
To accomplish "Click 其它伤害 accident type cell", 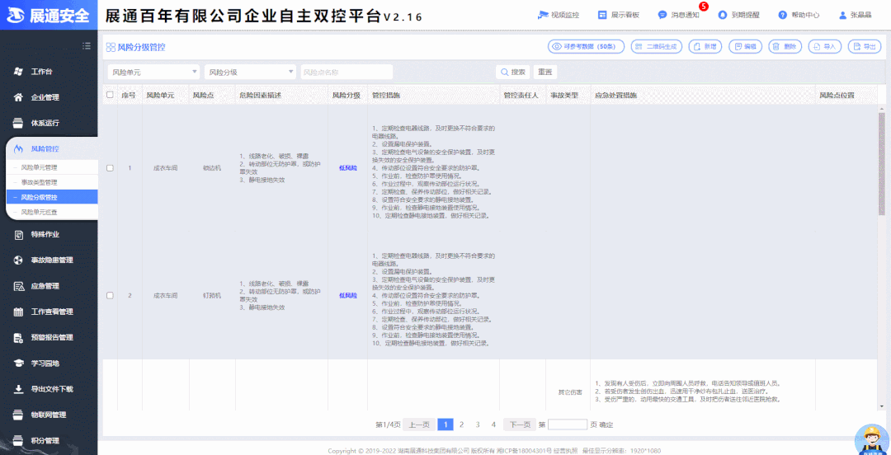I will tap(570, 392).
